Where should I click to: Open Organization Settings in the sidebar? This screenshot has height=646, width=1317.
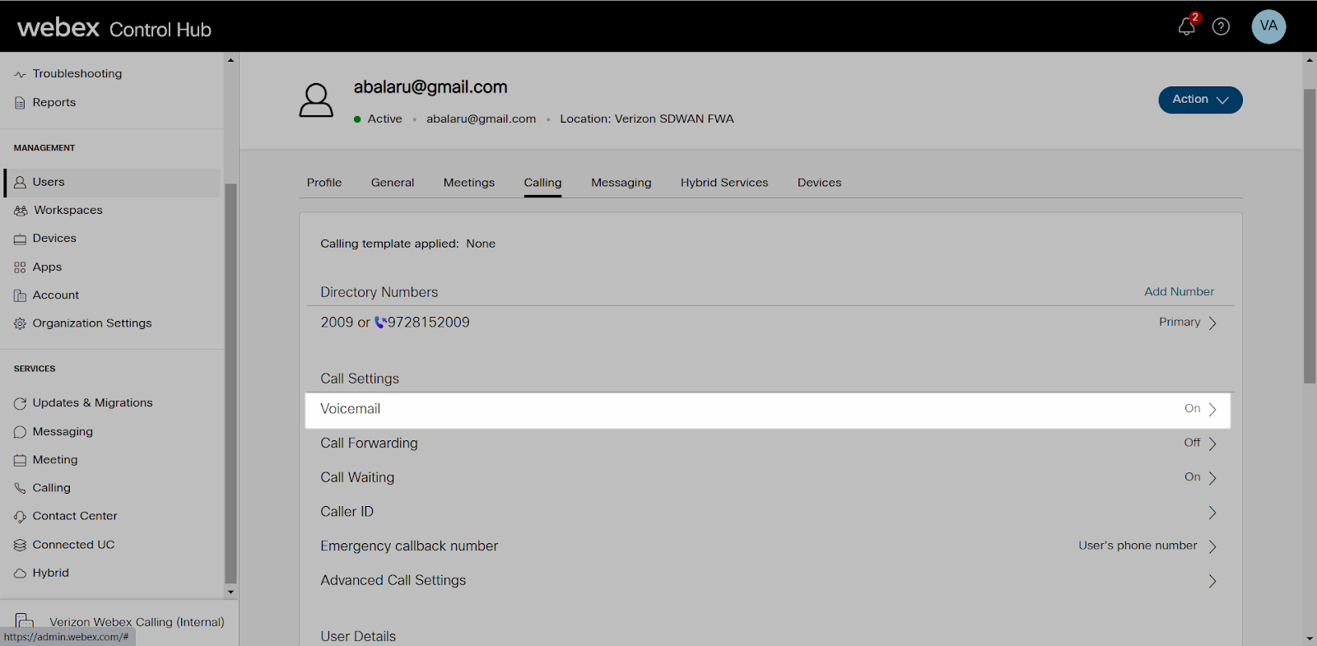pyautogui.click(x=92, y=323)
